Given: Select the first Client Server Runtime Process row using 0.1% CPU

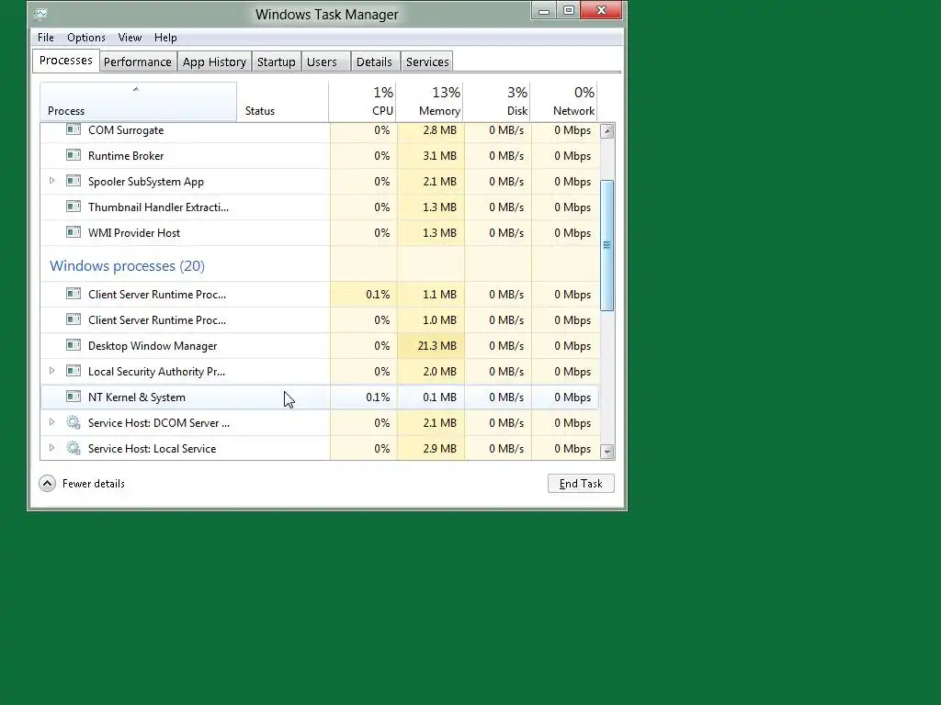Looking at the screenshot, I should pos(319,295).
